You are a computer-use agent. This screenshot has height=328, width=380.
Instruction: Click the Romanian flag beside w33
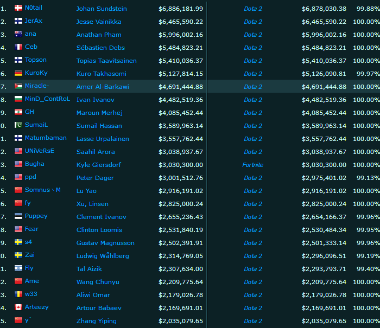click(18, 294)
